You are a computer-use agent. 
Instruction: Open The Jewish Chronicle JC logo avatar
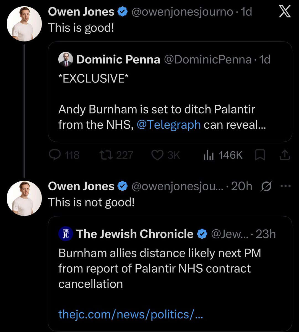tap(66, 234)
